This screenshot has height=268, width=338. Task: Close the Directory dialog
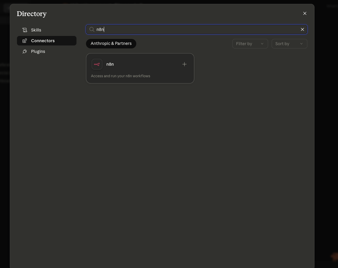click(x=305, y=13)
